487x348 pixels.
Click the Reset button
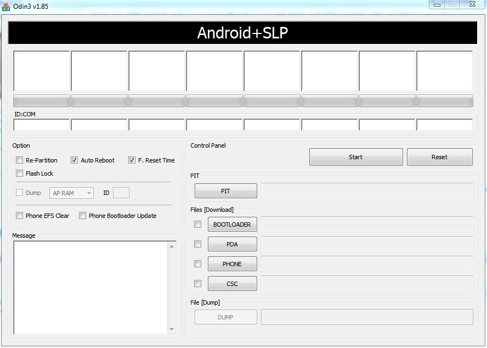[439, 157]
